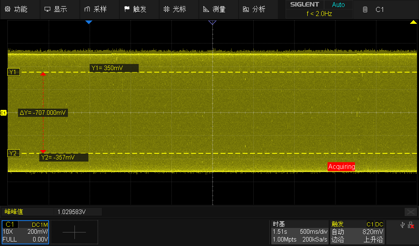Open the 分析 (Analysis) menu
The width and height of the screenshot is (419, 246).
(259, 9)
